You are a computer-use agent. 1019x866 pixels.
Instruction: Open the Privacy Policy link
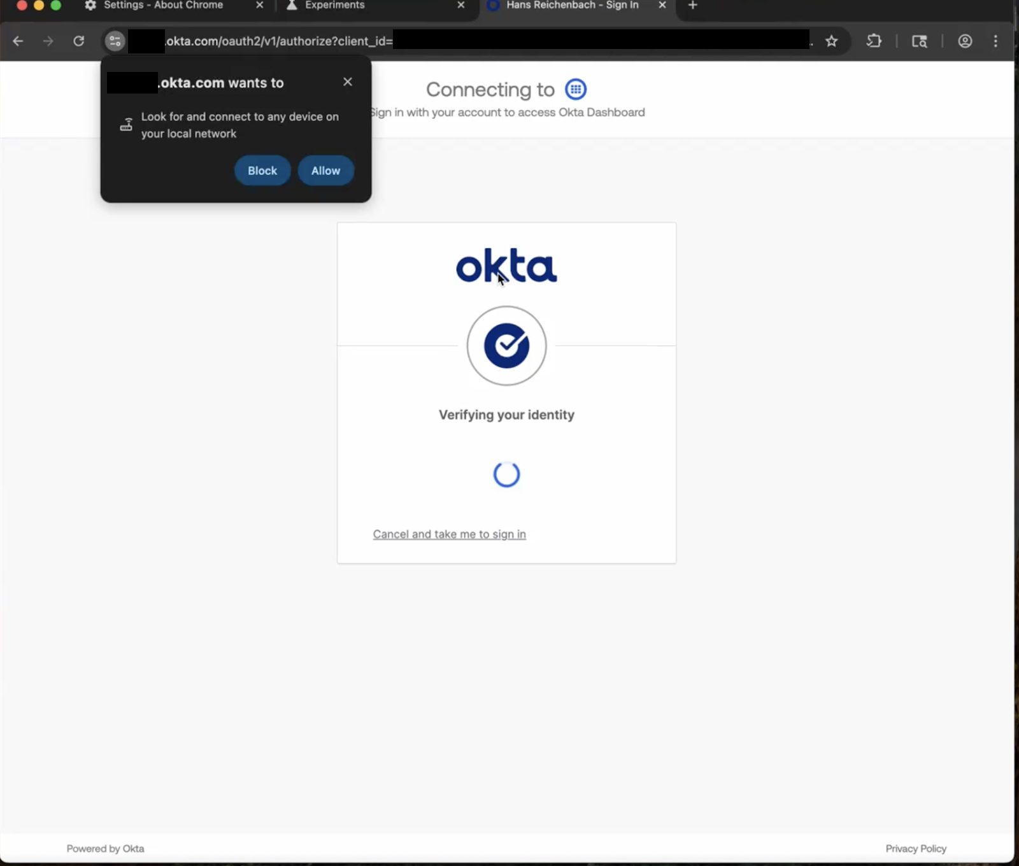point(915,848)
